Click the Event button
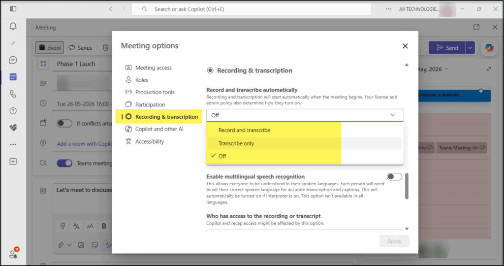The width and height of the screenshot is (504, 266). pos(50,48)
